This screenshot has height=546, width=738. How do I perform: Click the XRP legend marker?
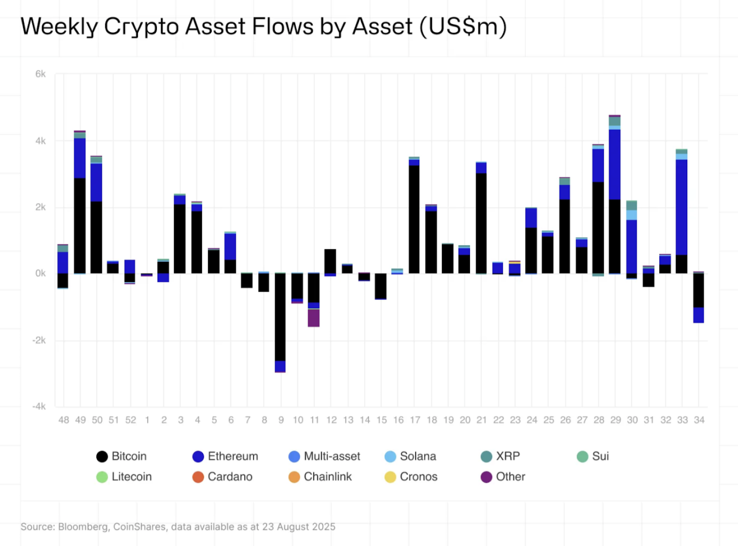coord(486,456)
